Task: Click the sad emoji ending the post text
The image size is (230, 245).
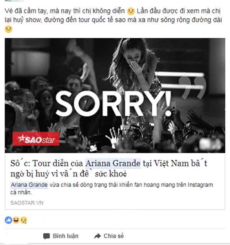Action: [x=8, y=29]
